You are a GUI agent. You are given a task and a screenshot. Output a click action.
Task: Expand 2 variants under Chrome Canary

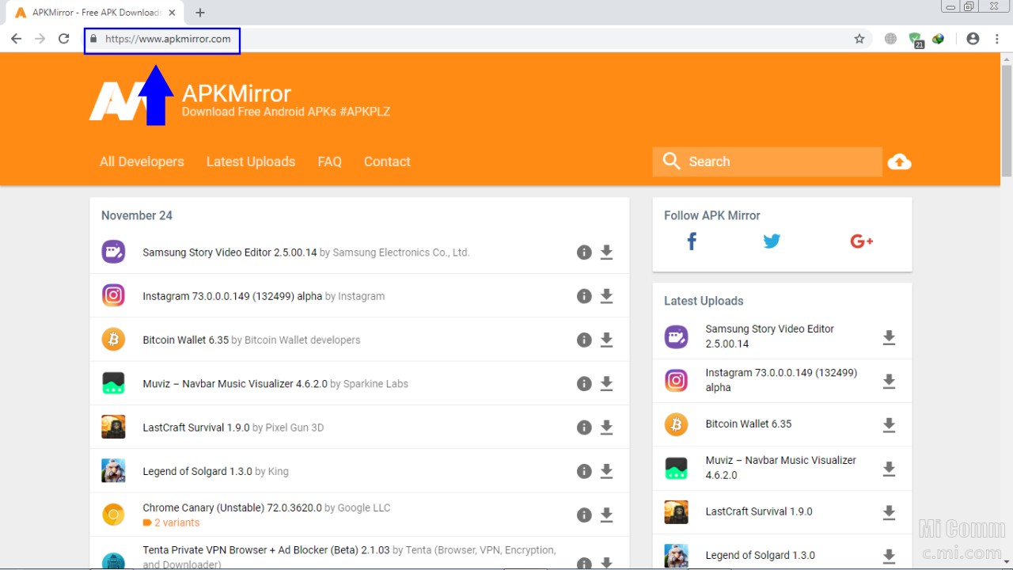click(x=171, y=522)
